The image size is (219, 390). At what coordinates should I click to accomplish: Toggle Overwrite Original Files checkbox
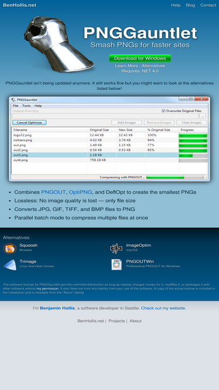[164, 111]
